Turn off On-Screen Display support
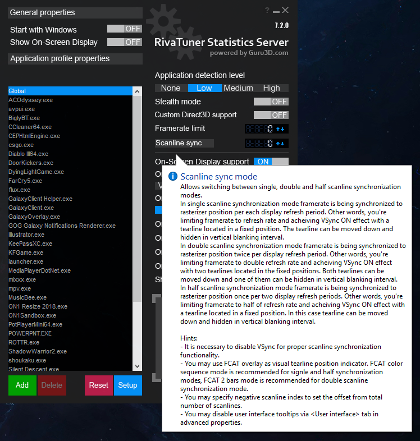Screen dimensions: 420x441 (271, 162)
